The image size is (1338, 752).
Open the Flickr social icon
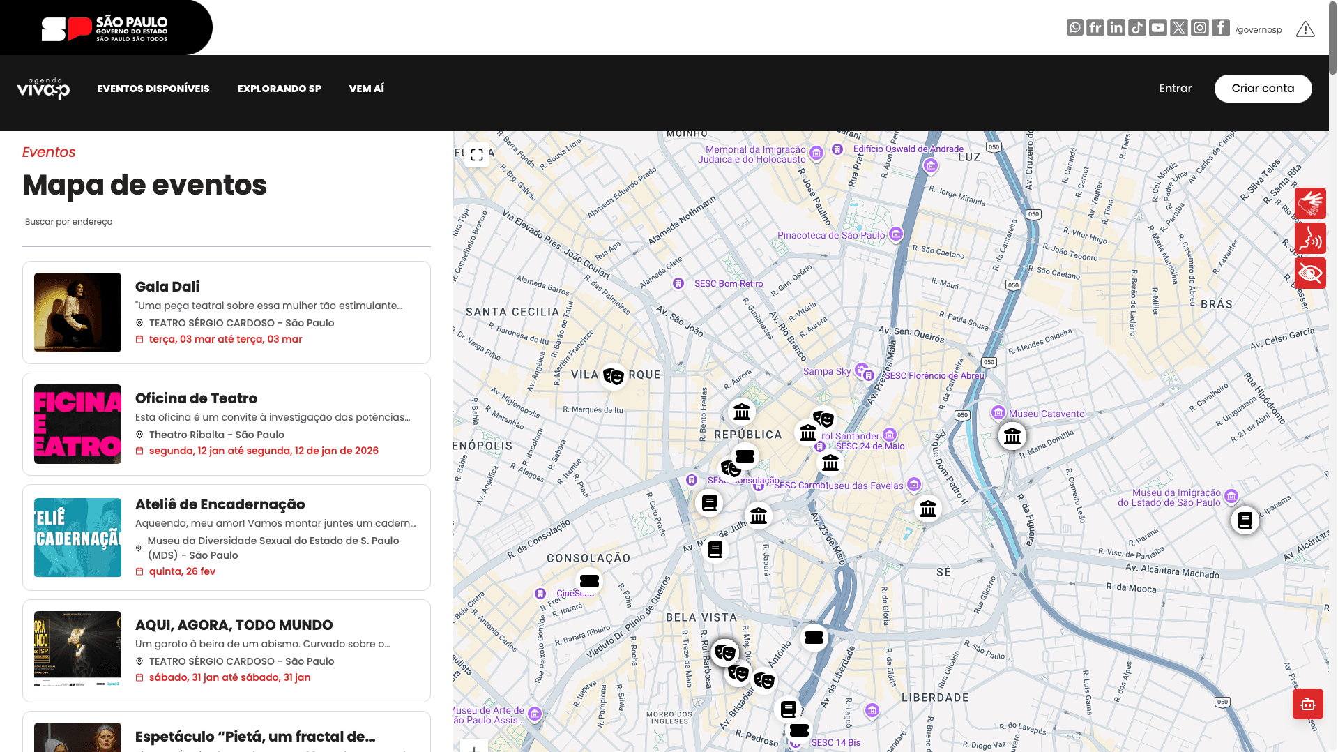[x=1095, y=28]
